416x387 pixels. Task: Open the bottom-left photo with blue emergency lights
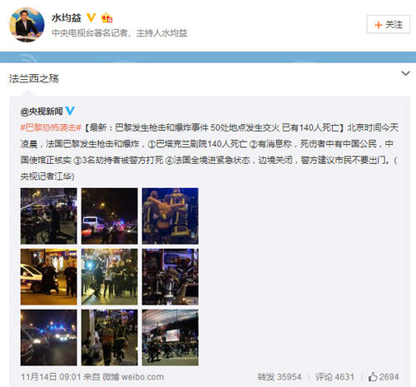[x=48, y=338]
